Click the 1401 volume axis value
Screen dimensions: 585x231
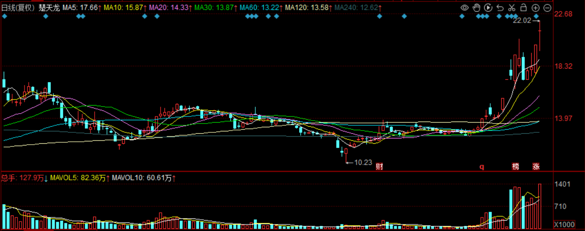562,185
